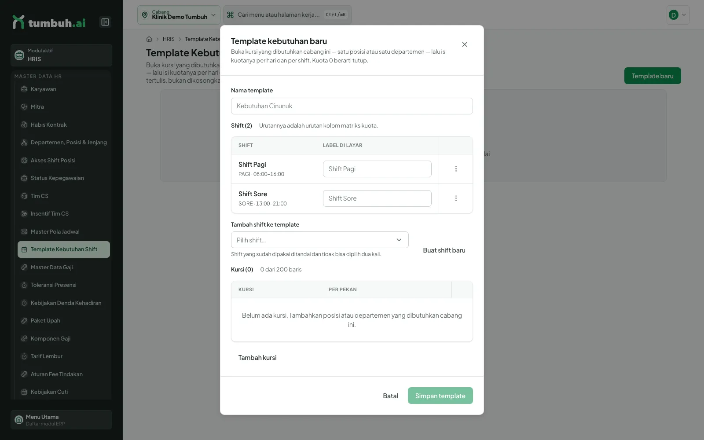The image size is (704, 440).
Task: Click the 'LABEL DI LAYAR' column header
Action: click(x=342, y=145)
